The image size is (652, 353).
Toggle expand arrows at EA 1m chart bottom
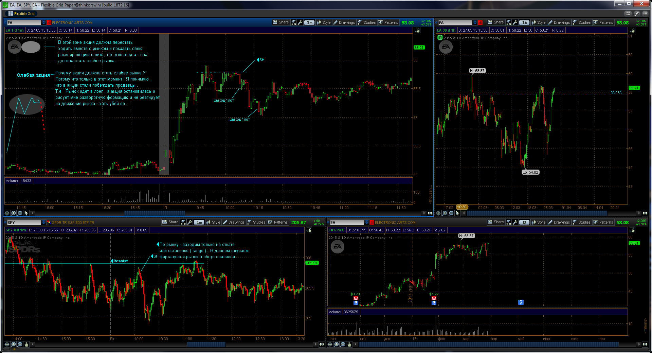coord(430,213)
